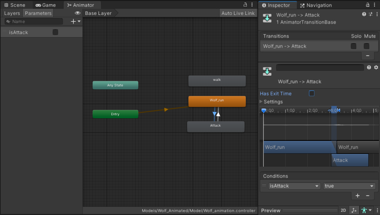380x215 pixels.
Task: Switch to the Layers tab
Action: [12, 13]
